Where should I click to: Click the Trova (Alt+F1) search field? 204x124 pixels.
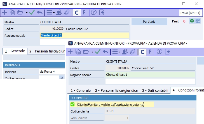tap(190, 13)
